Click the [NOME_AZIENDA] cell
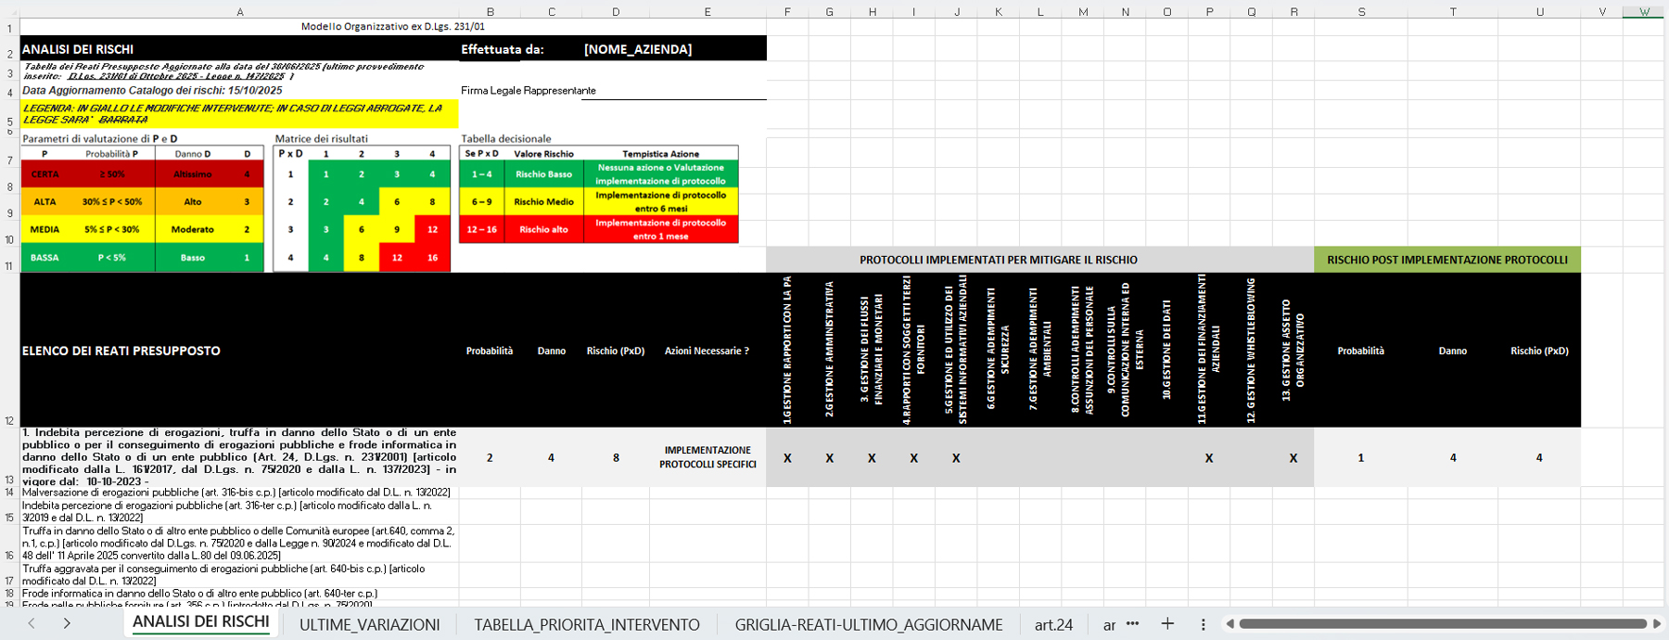1669x640 pixels. pos(638,49)
